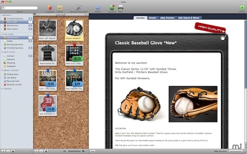Refresh auction Status with toolbar icon

(x=98, y=8)
